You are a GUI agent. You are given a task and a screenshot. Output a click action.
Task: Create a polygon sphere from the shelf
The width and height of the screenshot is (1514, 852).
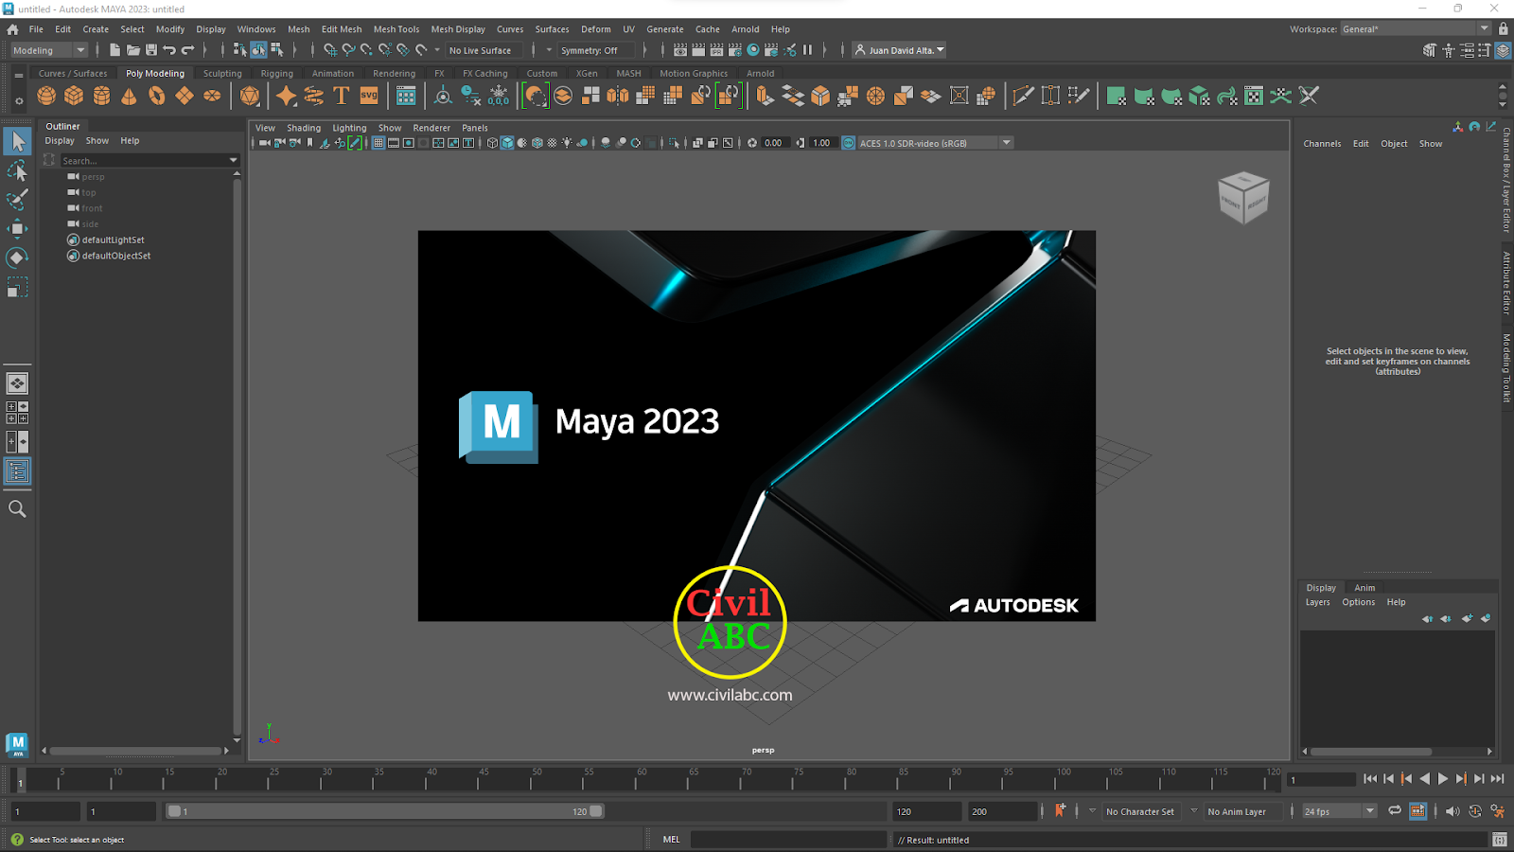click(x=46, y=96)
